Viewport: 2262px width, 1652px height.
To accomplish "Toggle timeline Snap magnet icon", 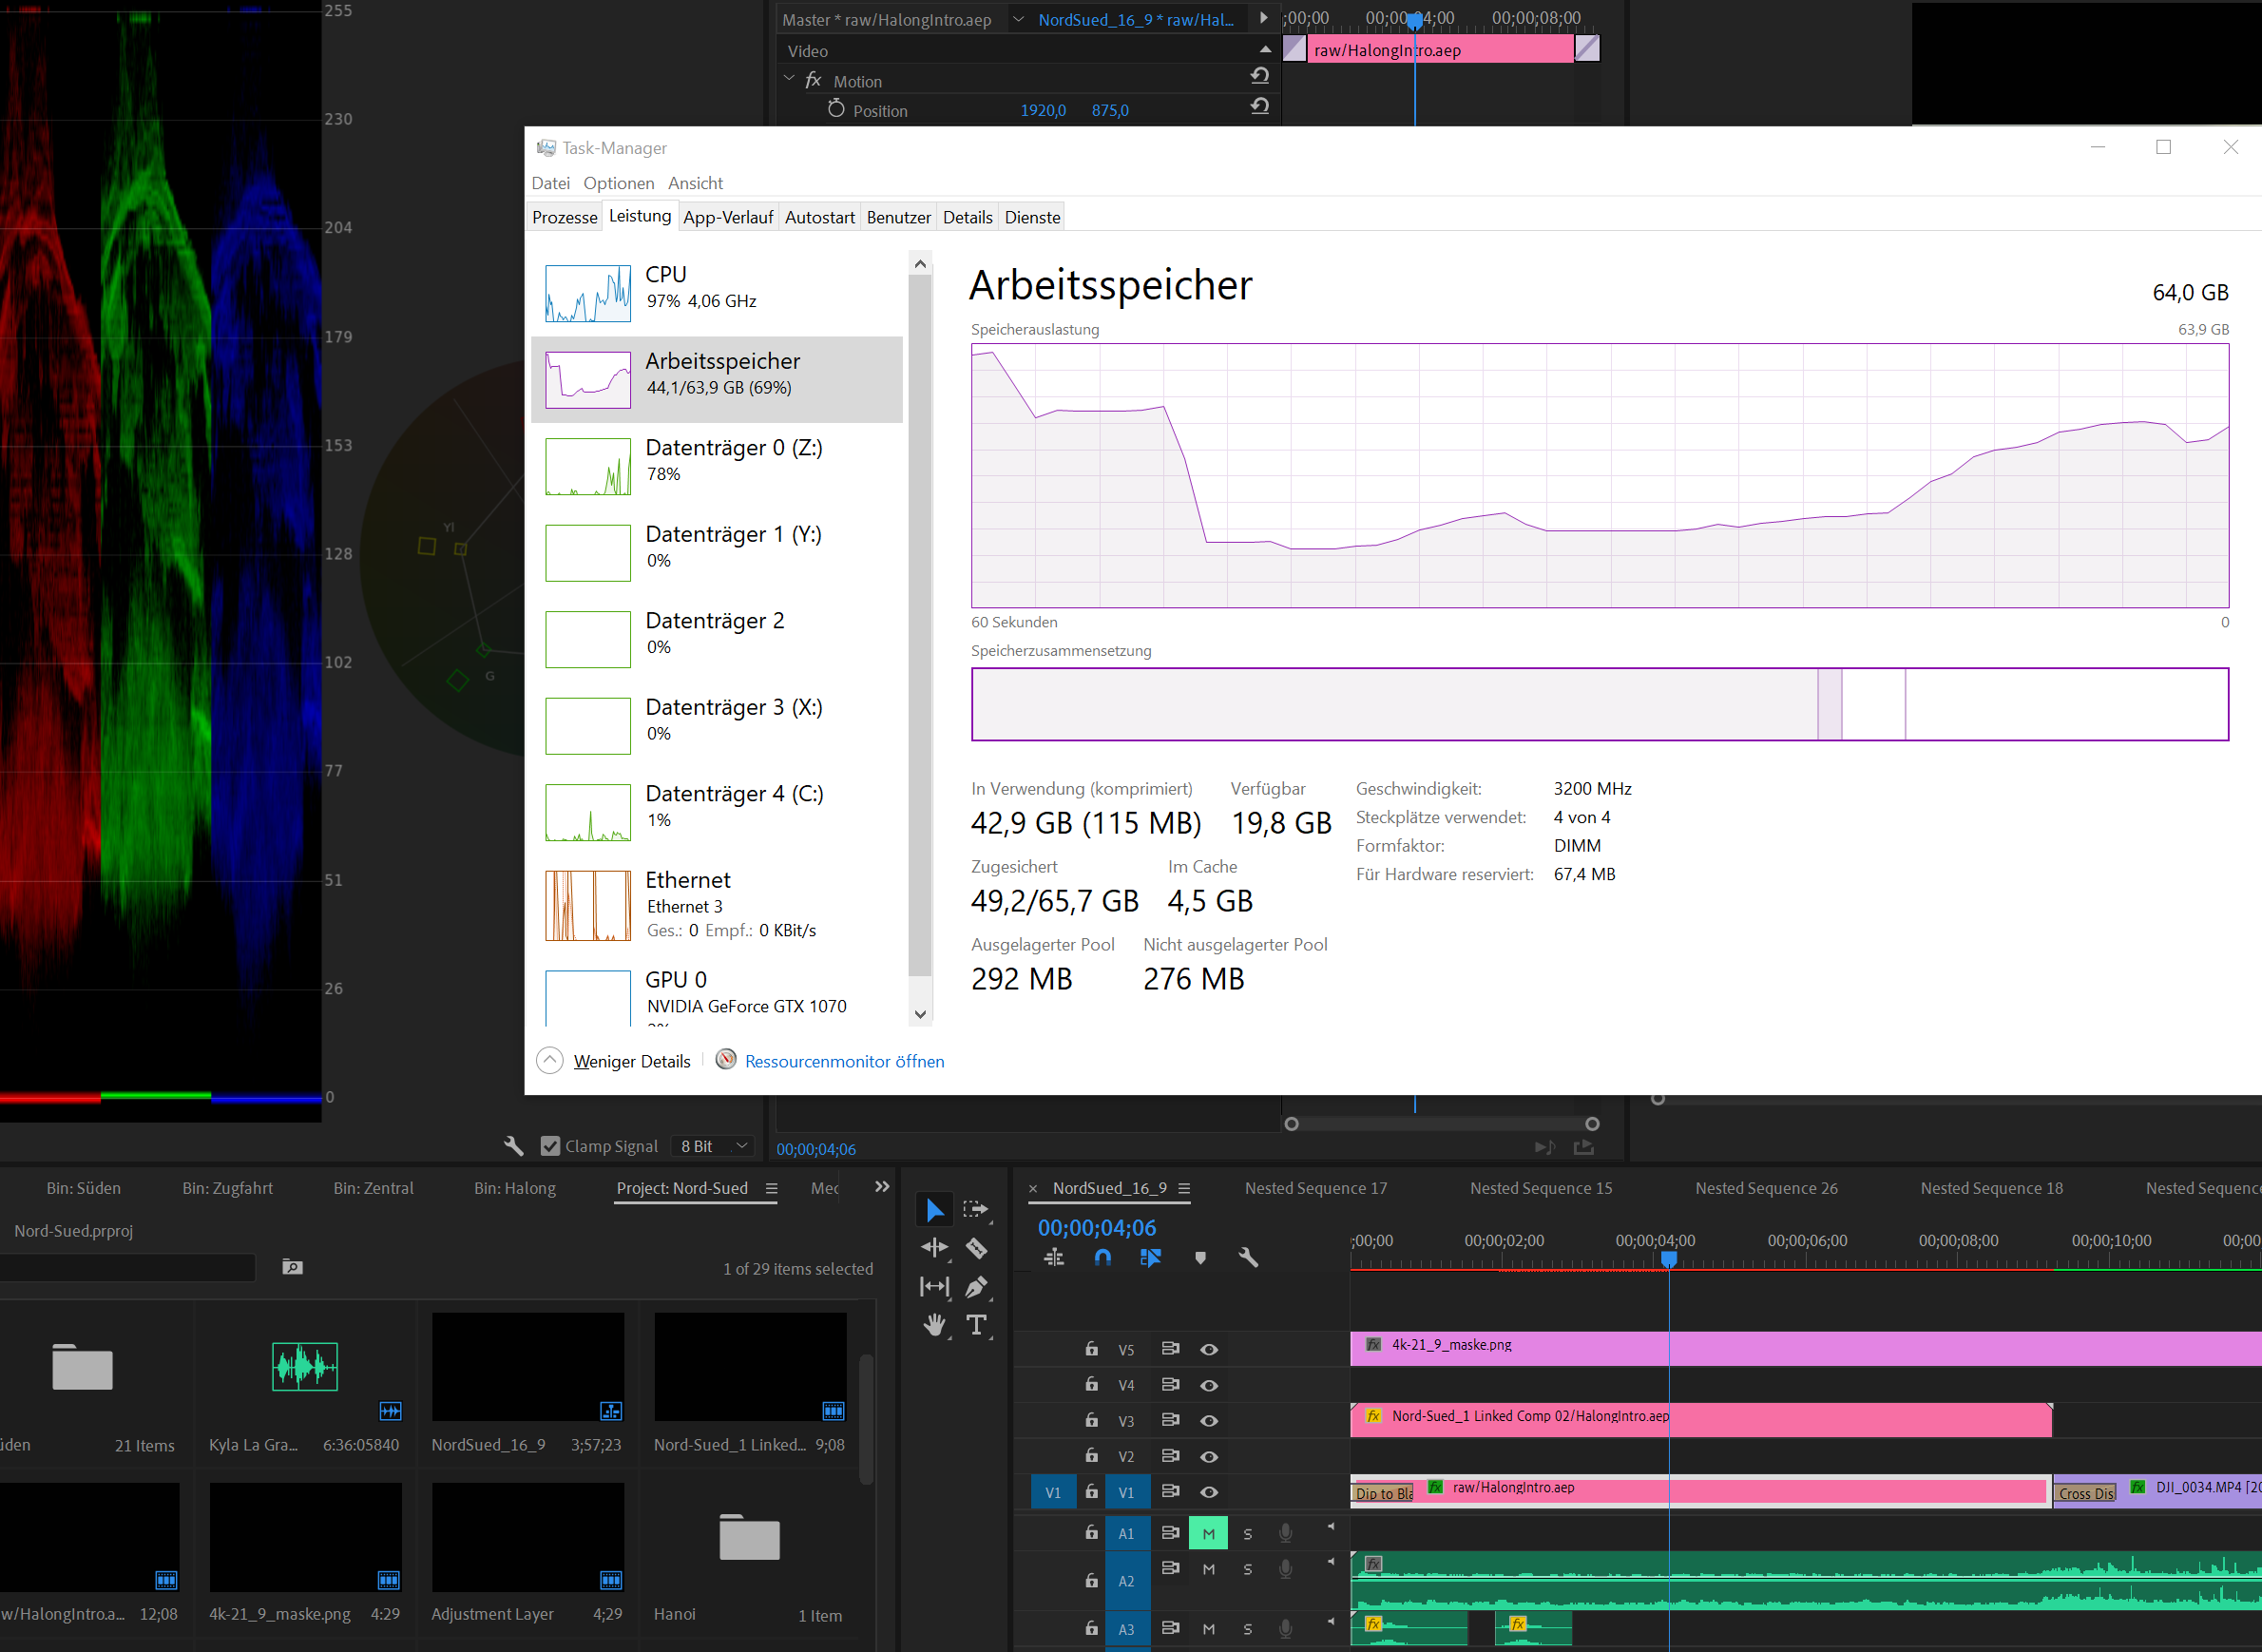I will (x=1102, y=1258).
